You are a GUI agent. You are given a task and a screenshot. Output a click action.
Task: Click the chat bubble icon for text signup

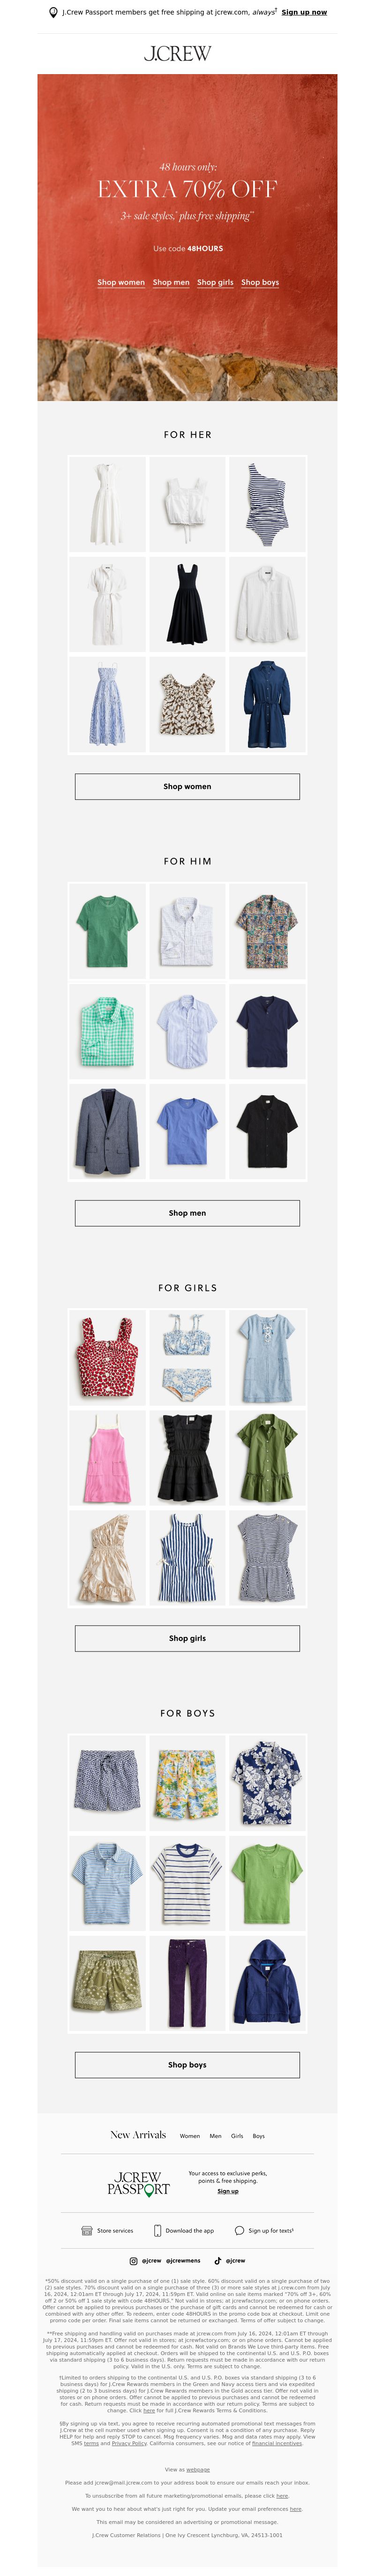tap(239, 2230)
